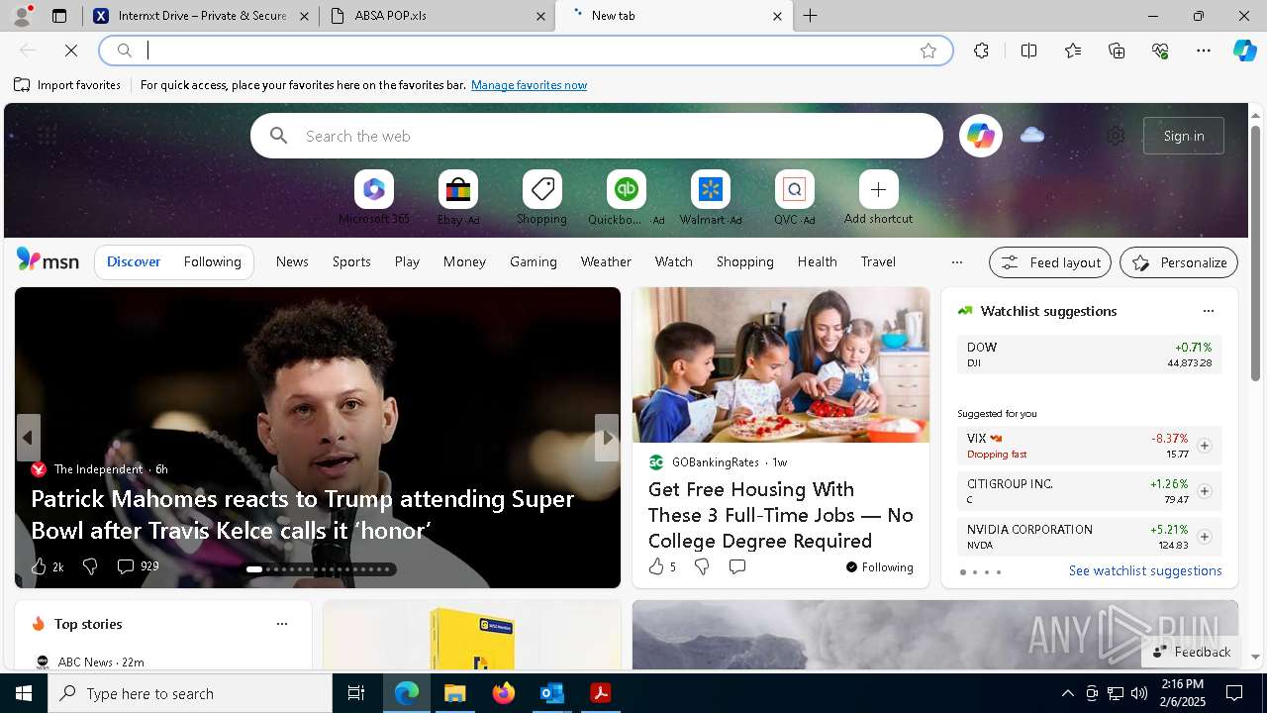Select the Following feed tab
This screenshot has width=1267, height=713.
coord(212,261)
